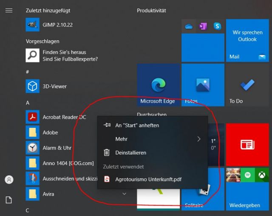Click the Vorgeschlagen section label
272x216 pixels.
pos(42,42)
